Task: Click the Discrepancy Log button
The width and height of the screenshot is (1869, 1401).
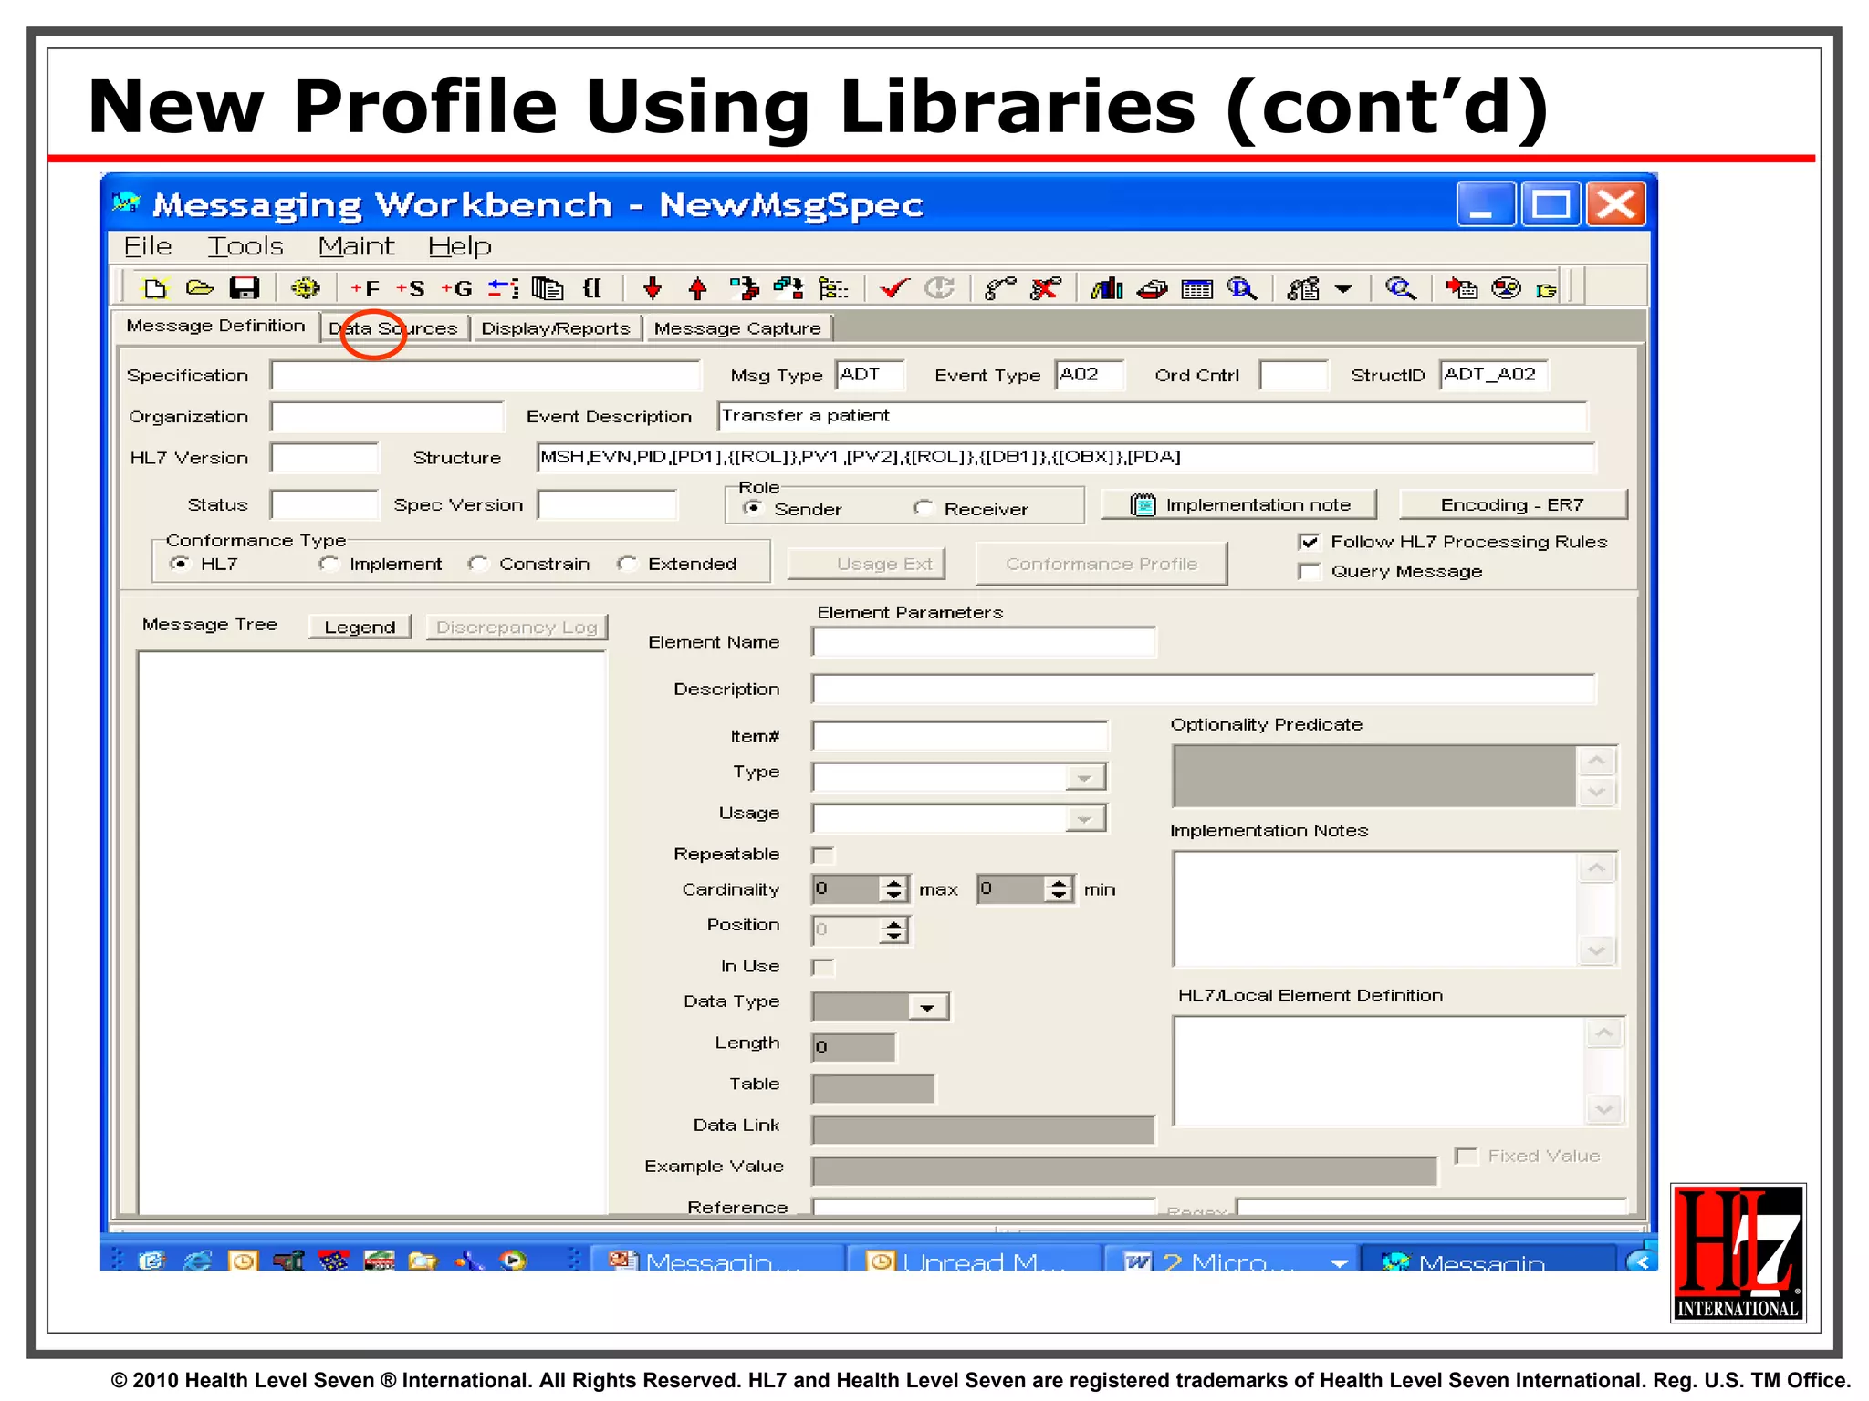Action: (x=517, y=627)
